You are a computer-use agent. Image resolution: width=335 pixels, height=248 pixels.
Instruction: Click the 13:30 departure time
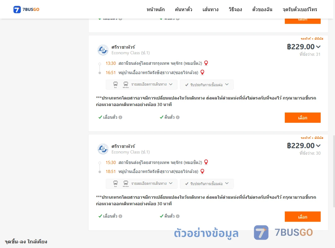[111, 63]
